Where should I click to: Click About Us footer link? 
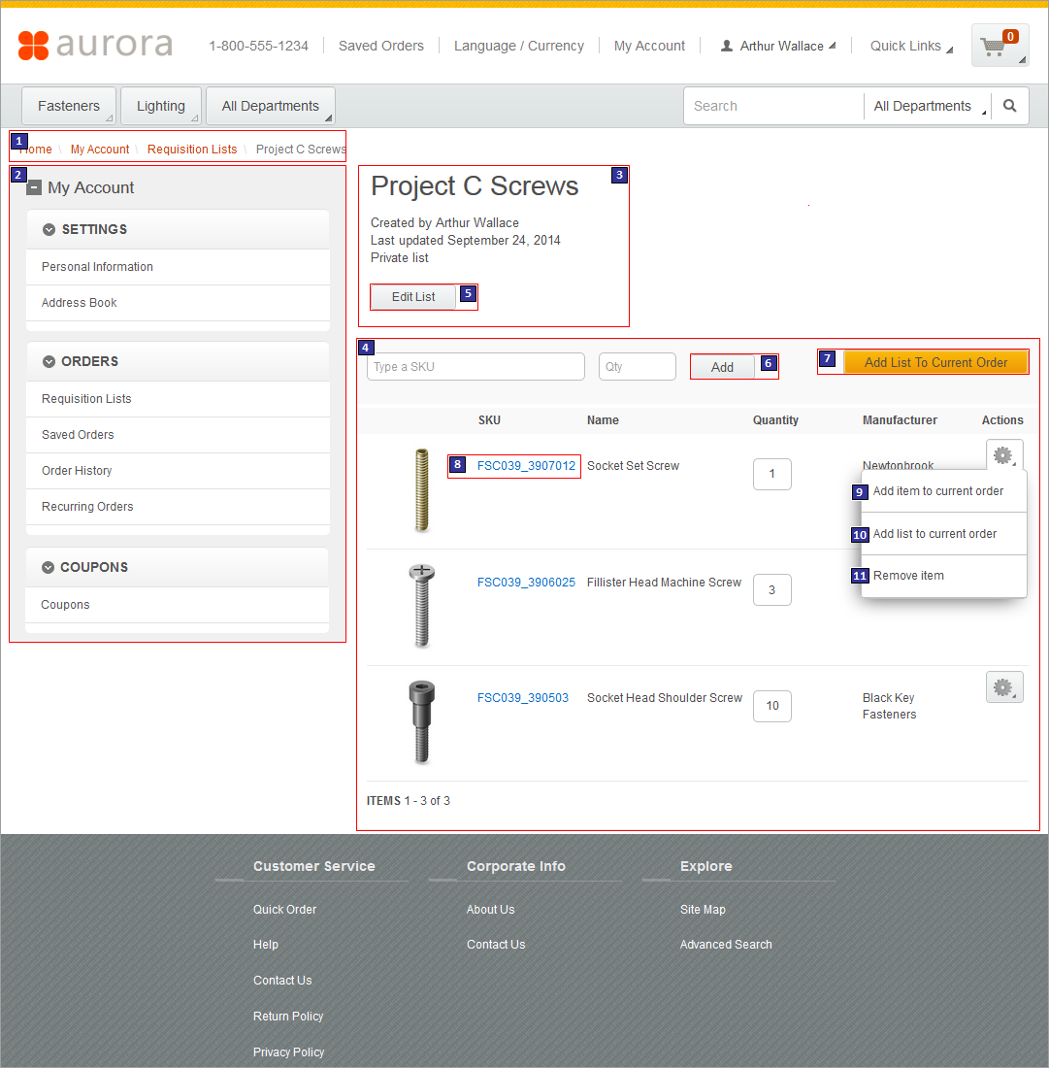pos(491,910)
